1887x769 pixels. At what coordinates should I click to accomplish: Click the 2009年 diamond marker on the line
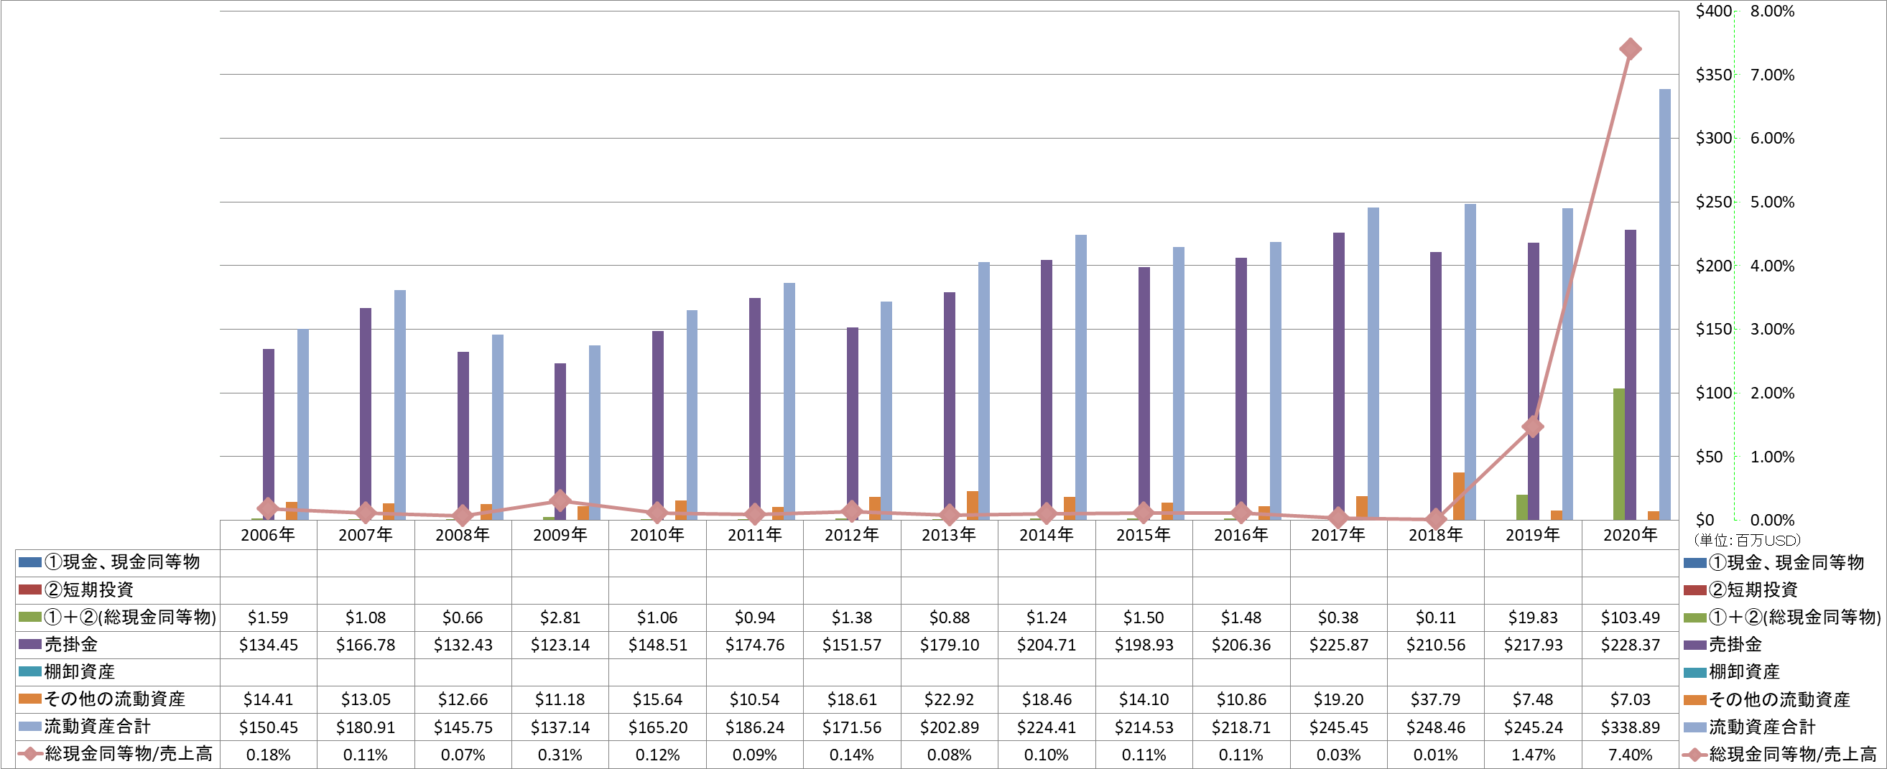tap(560, 501)
